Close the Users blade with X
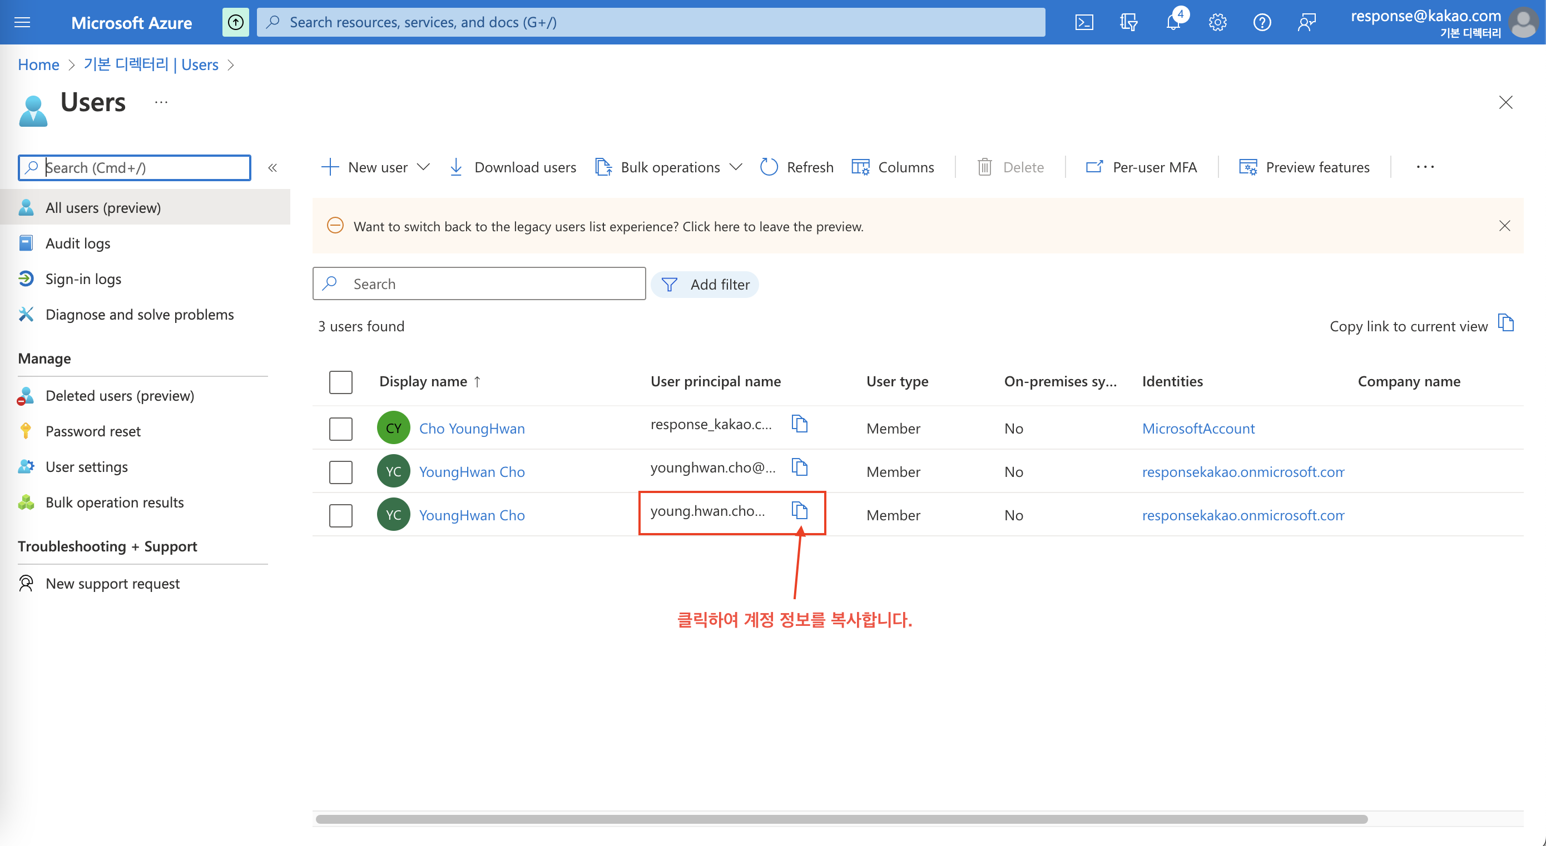 click(x=1506, y=102)
